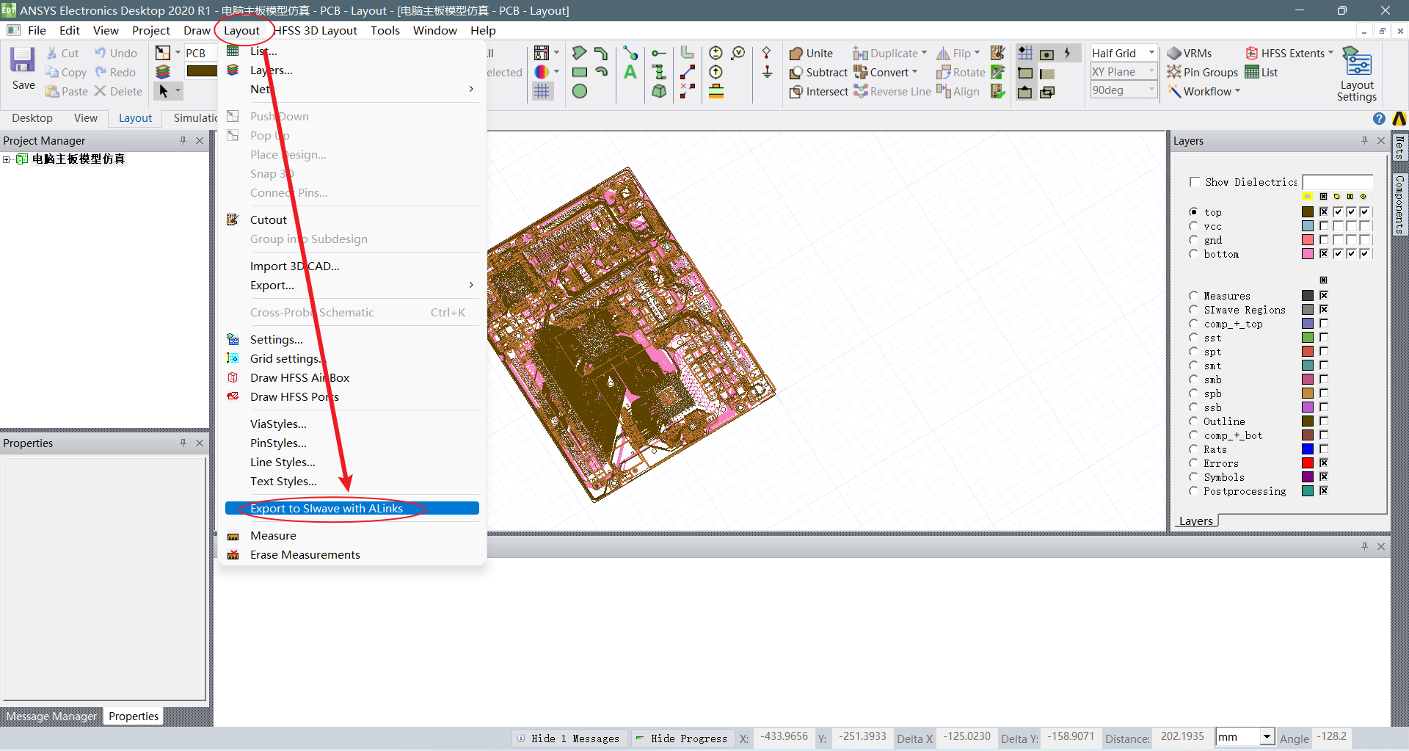Select the bottom layer radio button
The image size is (1409, 751).
tap(1193, 254)
